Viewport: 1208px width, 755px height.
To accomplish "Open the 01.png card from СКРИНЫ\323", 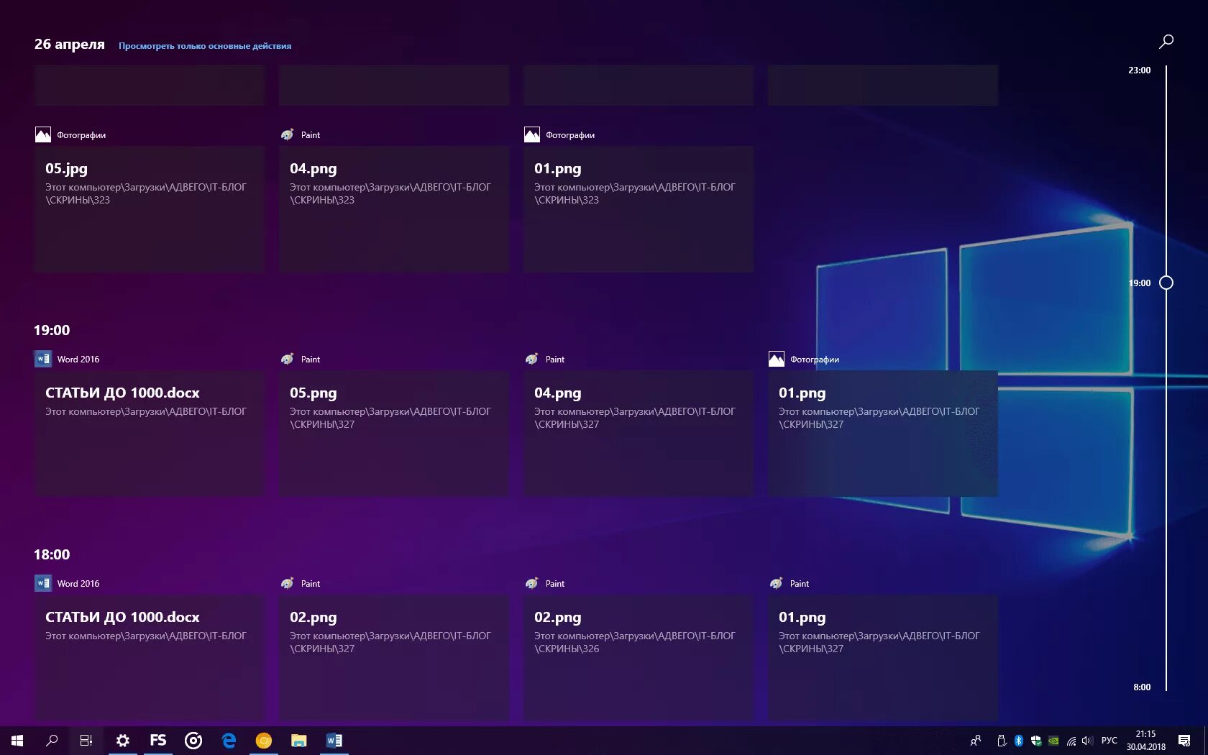I will click(x=639, y=209).
